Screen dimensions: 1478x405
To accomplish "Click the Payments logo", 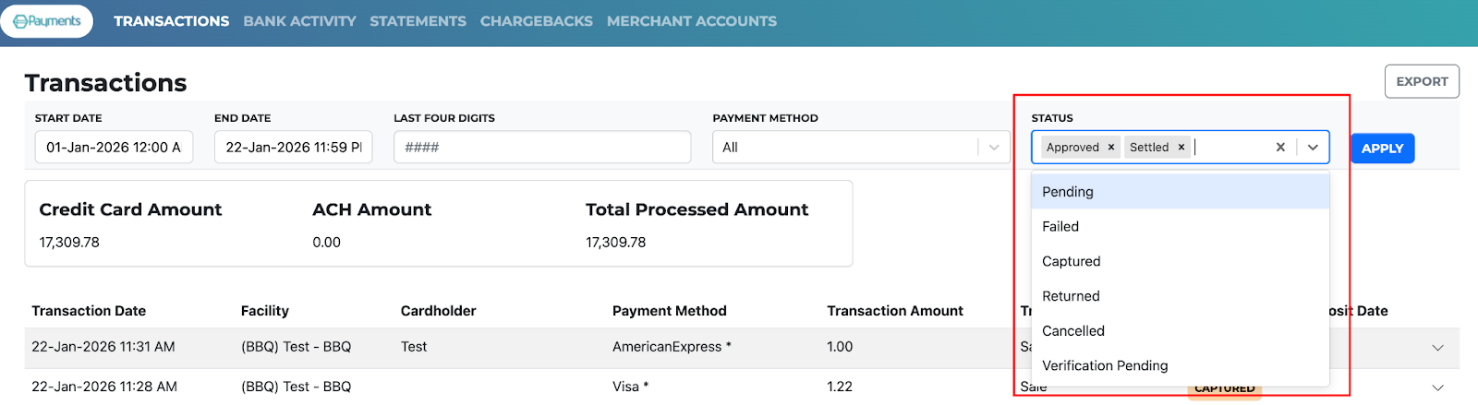I will click(47, 21).
